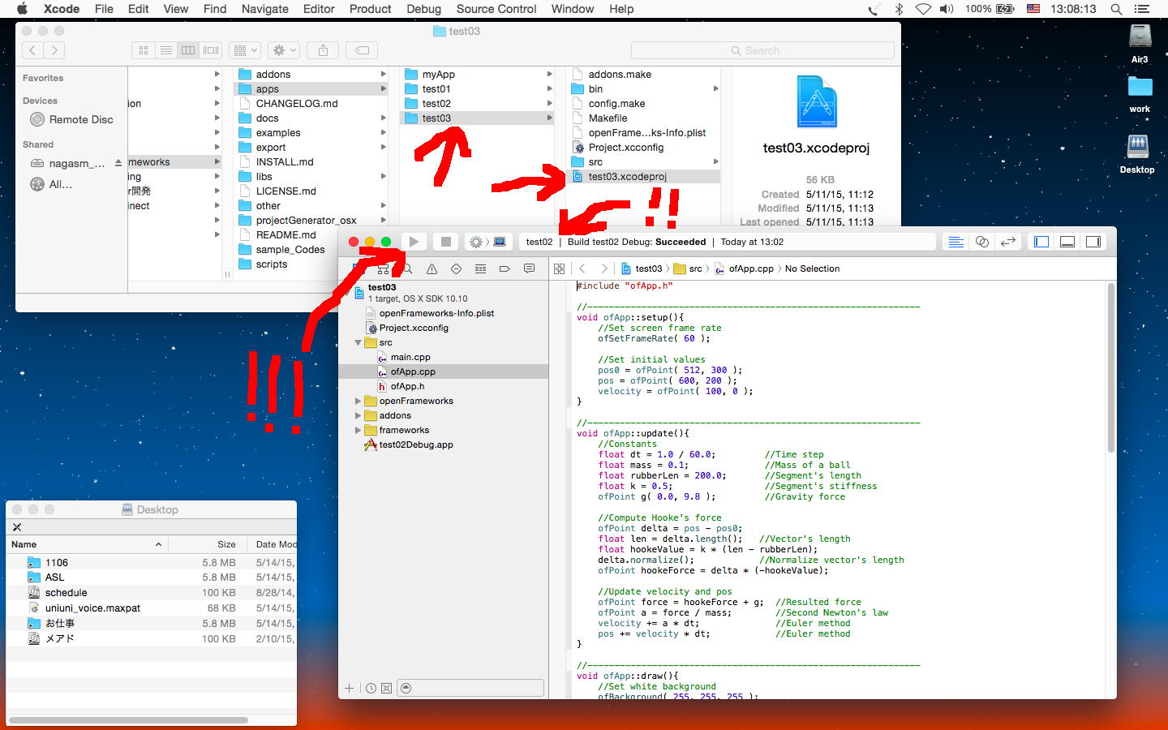Open the volume icon in menu bar

click(947, 9)
